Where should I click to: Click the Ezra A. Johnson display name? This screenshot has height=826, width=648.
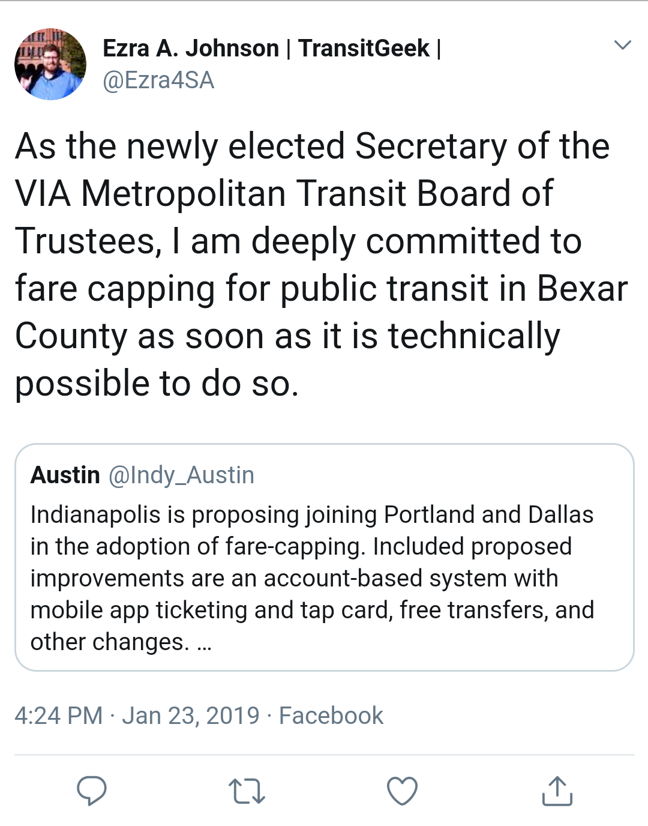[191, 49]
